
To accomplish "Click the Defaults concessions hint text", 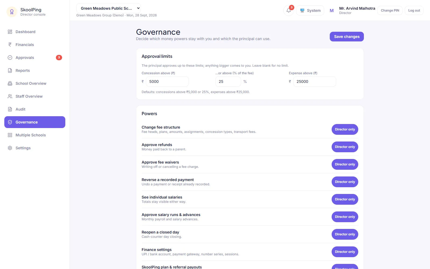I will click(196, 92).
